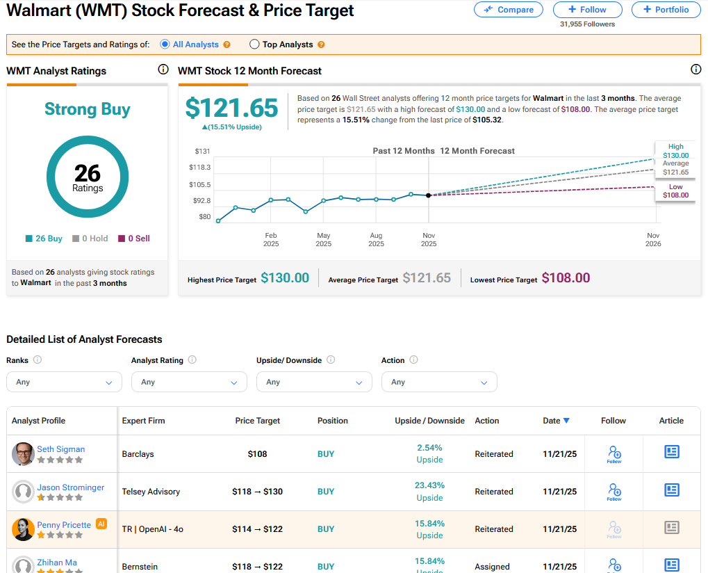
Task: Open Seth Sigman's article icon
Action: pos(671,453)
